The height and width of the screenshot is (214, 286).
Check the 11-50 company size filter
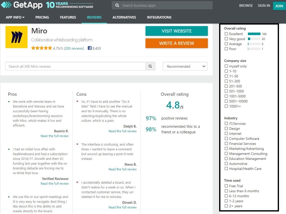click(x=226, y=76)
